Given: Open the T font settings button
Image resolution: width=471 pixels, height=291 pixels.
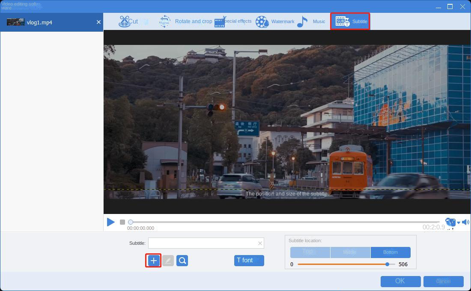Looking at the screenshot, I should coord(249,261).
